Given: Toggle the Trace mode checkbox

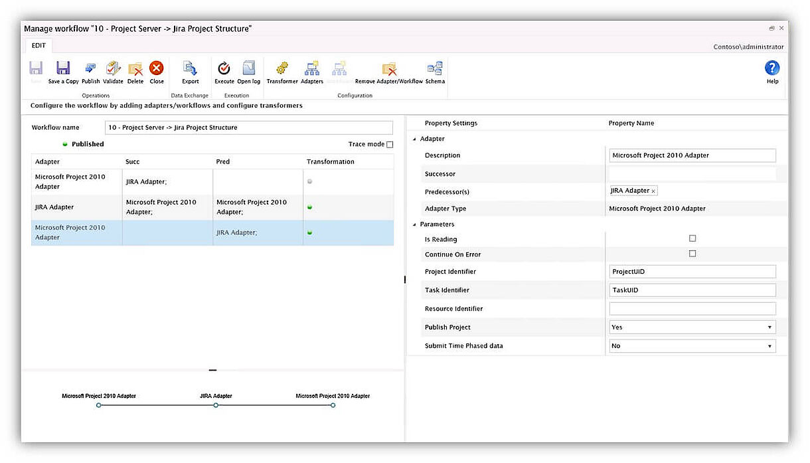Looking at the screenshot, I should 390,144.
